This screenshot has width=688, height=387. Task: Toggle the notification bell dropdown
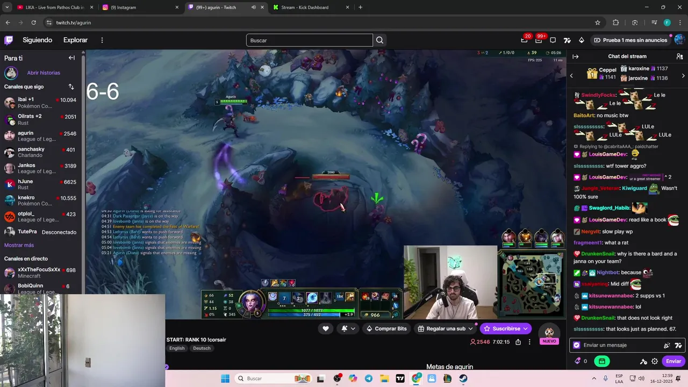pos(348,328)
